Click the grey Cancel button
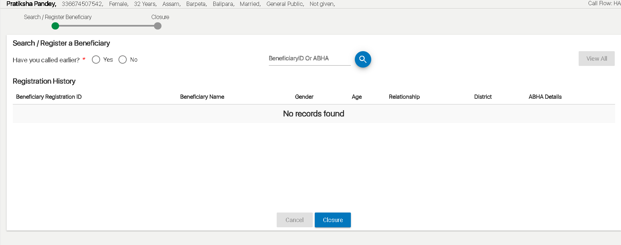The image size is (621, 245). click(294, 220)
